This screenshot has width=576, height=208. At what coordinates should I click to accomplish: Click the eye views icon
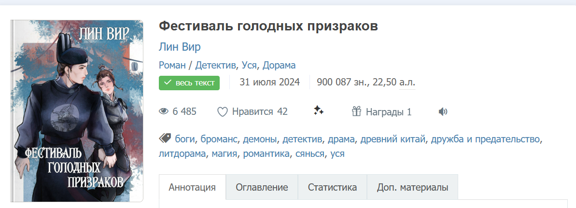coord(164,112)
